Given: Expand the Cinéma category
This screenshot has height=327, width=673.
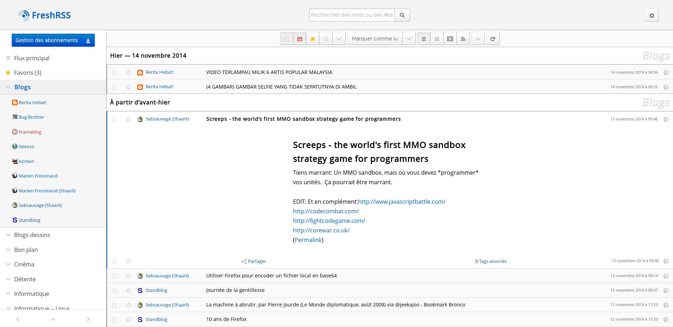Looking at the screenshot, I should coord(8,264).
